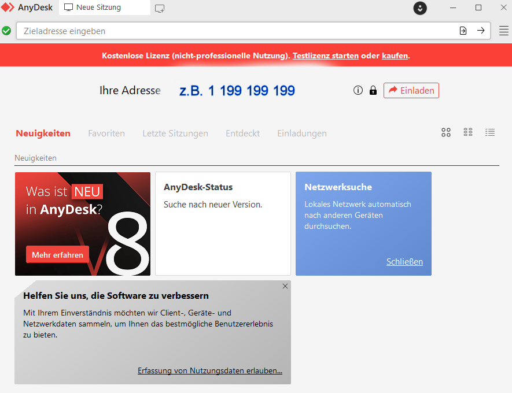Screen dimensions: 512x393
Task: Switch to list view layout
Action: 490,132
